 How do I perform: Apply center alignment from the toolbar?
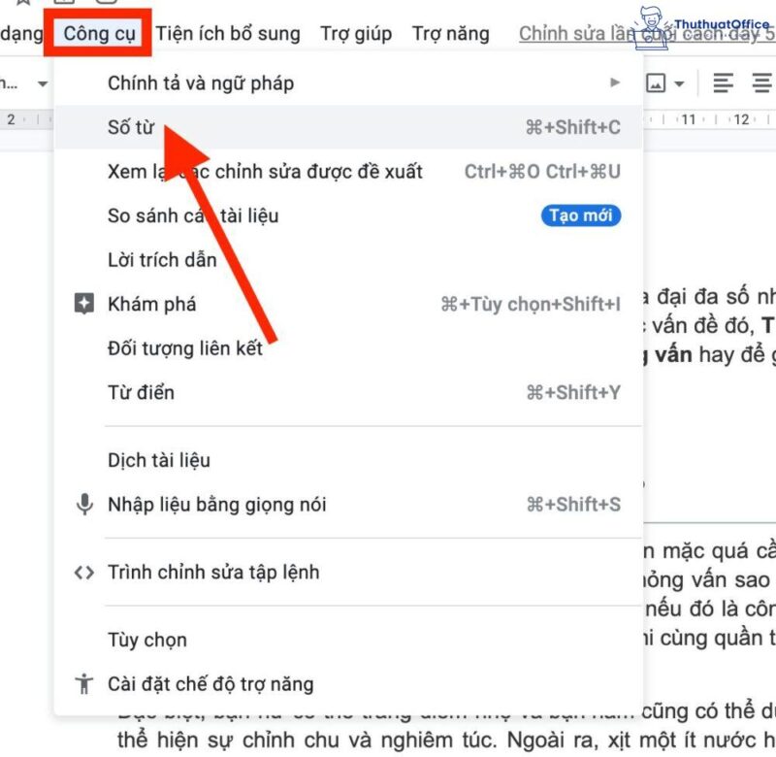click(761, 84)
